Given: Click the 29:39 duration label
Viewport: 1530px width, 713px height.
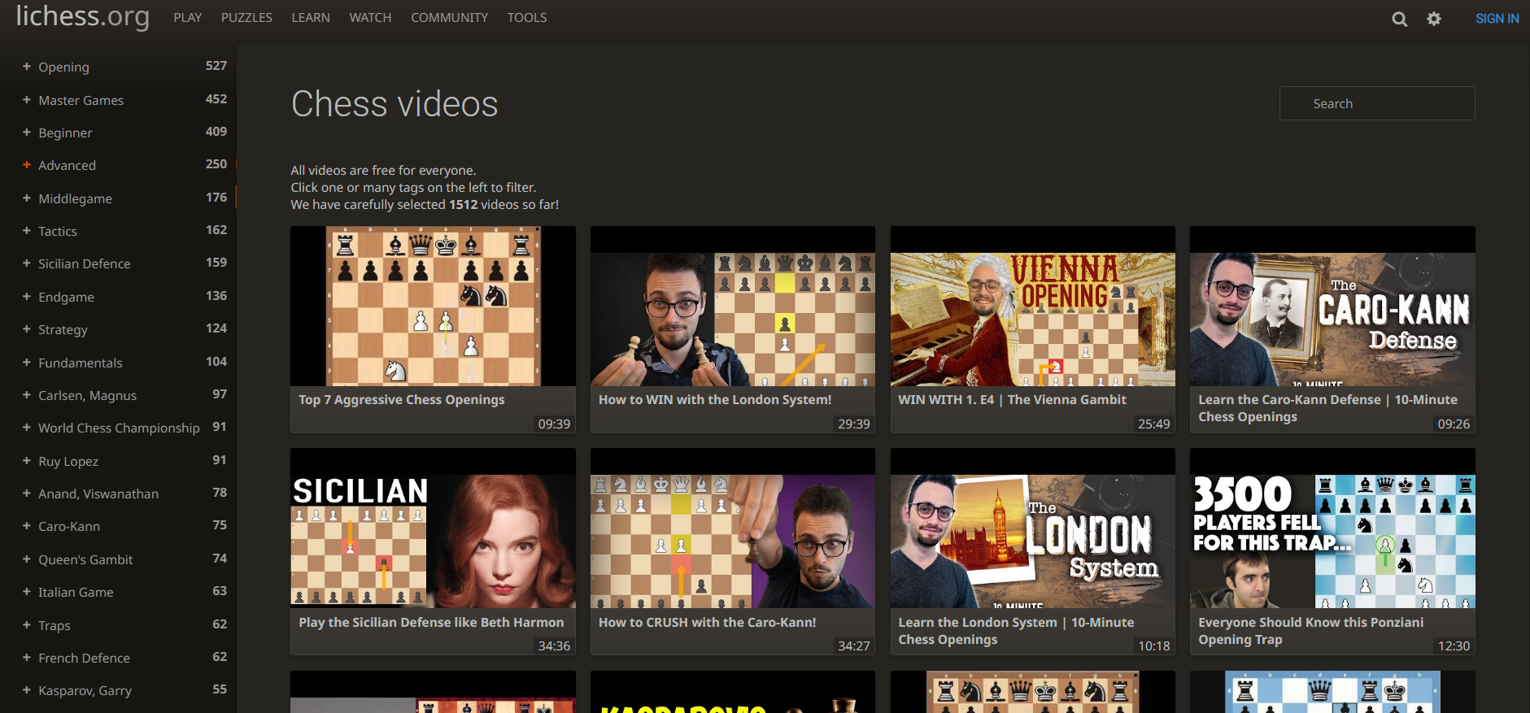Looking at the screenshot, I should tap(854, 424).
